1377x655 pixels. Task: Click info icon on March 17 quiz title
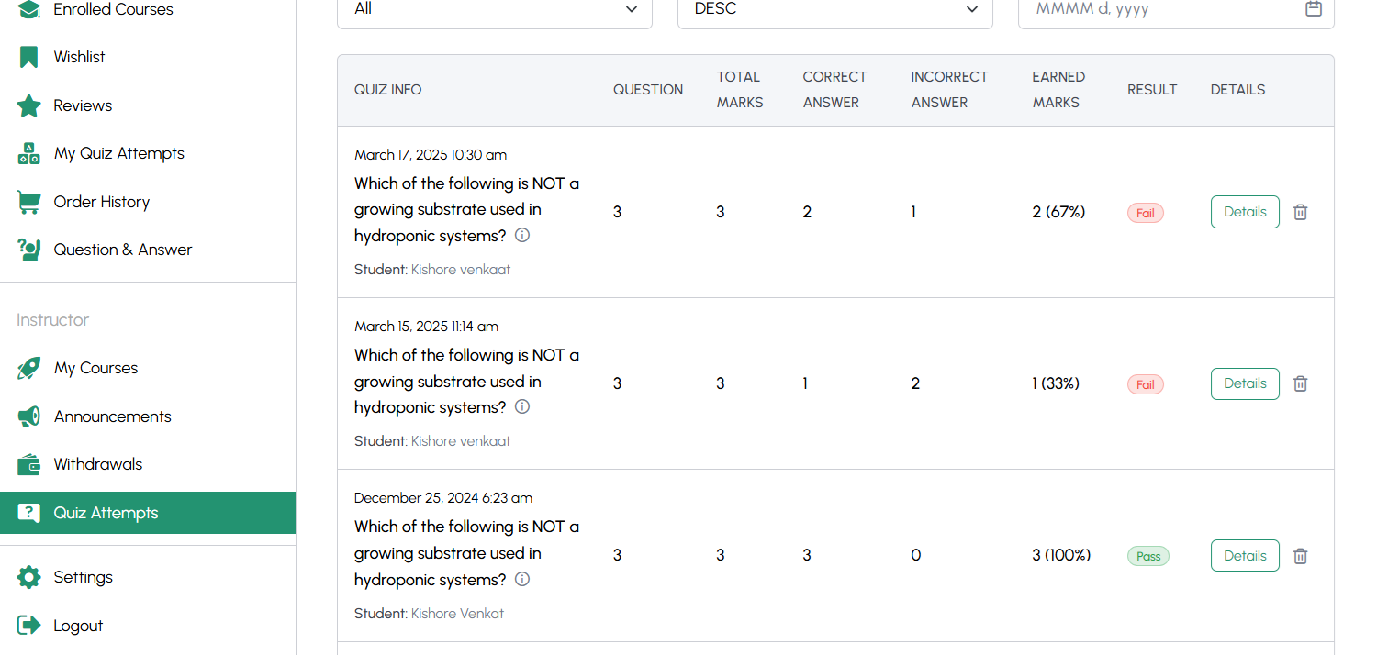coord(522,235)
